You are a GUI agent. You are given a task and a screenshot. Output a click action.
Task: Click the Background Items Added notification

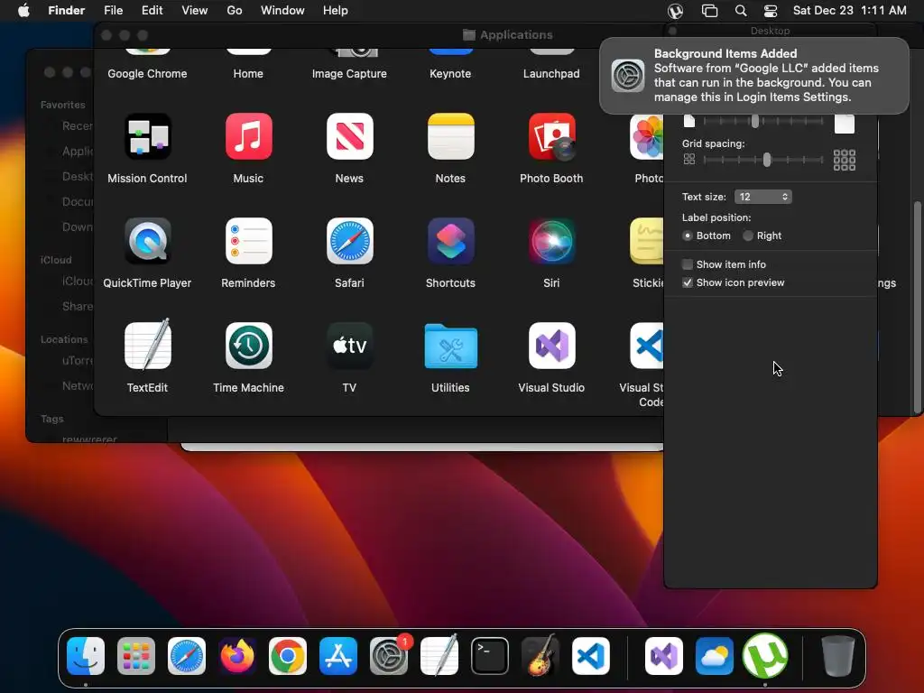pos(753,76)
